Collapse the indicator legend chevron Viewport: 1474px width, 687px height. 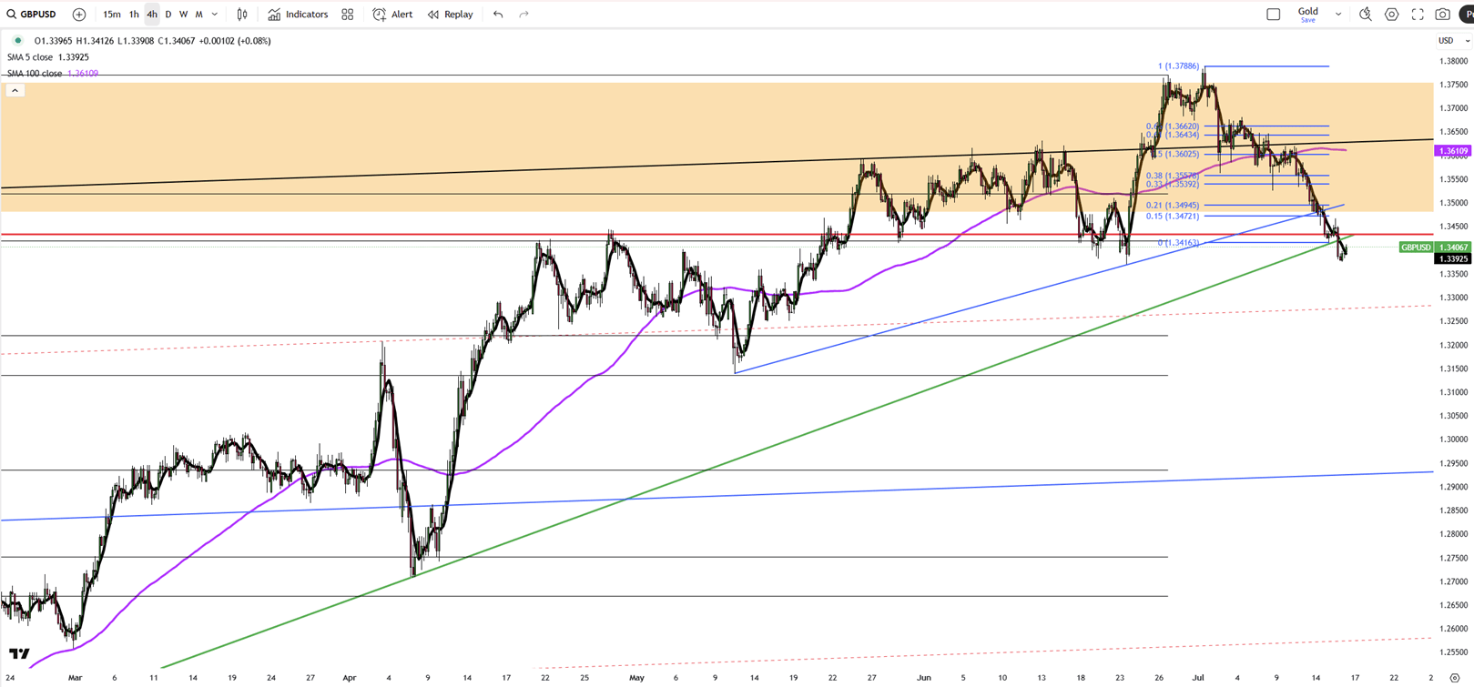pyautogui.click(x=15, y=90)
